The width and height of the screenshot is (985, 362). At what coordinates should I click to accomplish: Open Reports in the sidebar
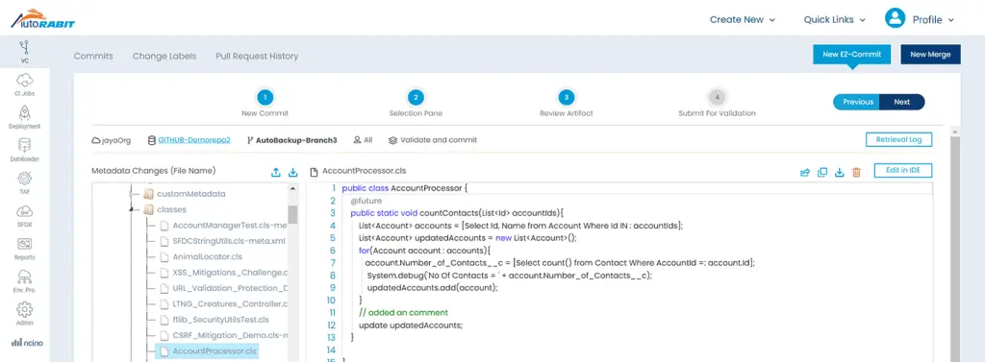coord(24,249)
